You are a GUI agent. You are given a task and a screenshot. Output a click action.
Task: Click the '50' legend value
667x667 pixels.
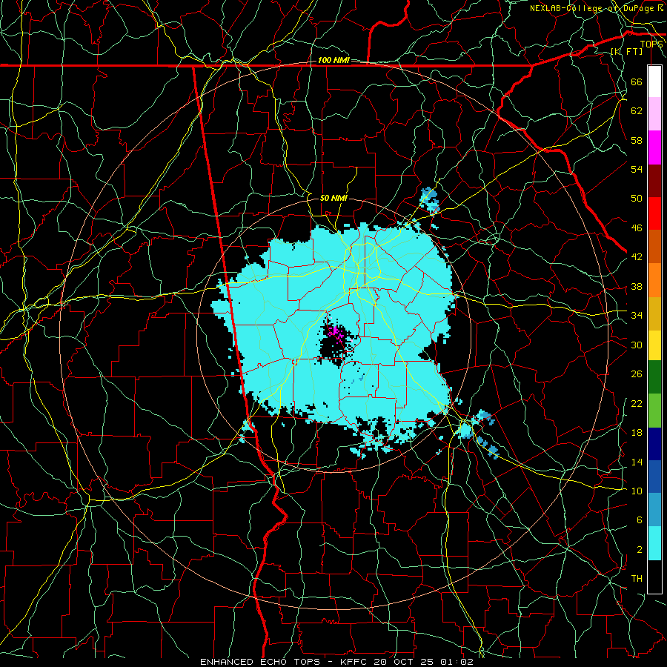pos(637,199)
